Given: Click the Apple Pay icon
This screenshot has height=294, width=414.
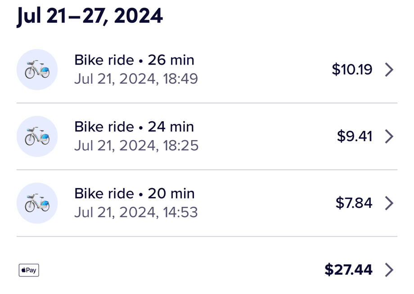Looking at the screenshot, I should pyautogui.click(x=29, y=270).
